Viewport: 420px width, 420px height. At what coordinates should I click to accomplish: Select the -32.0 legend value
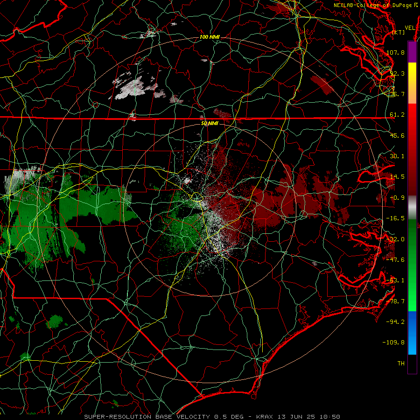(x=395, y=239)
